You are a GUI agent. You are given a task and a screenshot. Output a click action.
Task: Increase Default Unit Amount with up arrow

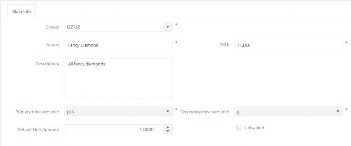pyautogui.click(x=167, y=127)
